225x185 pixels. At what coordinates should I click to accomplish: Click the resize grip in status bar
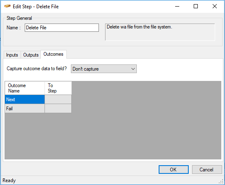click(221, 181)
